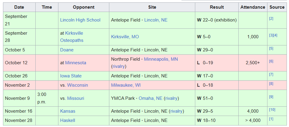This screenshot has height=127, width=289.
Task: Open the Missouri opponent link
Action: [75, 98]
